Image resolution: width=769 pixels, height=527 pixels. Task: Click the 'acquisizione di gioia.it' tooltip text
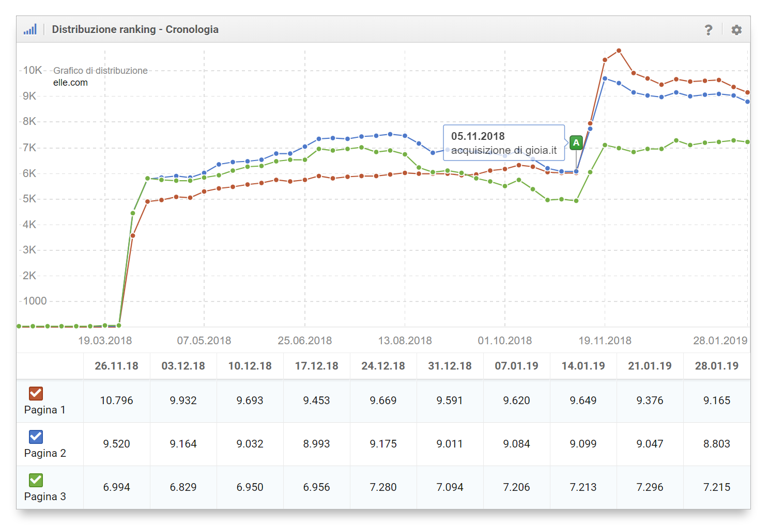coord(504,150)
